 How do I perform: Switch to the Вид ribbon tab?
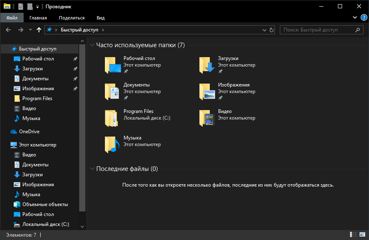click(x=100, y=18)
